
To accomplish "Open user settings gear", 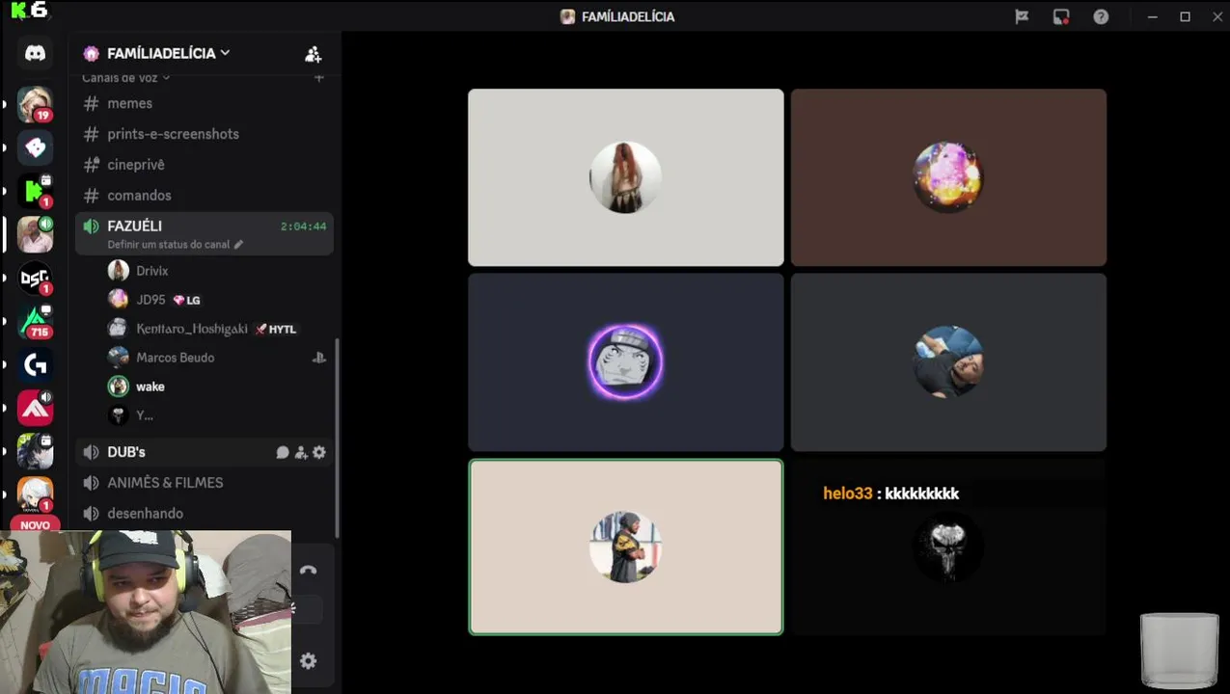I will [x=309, y=660].
